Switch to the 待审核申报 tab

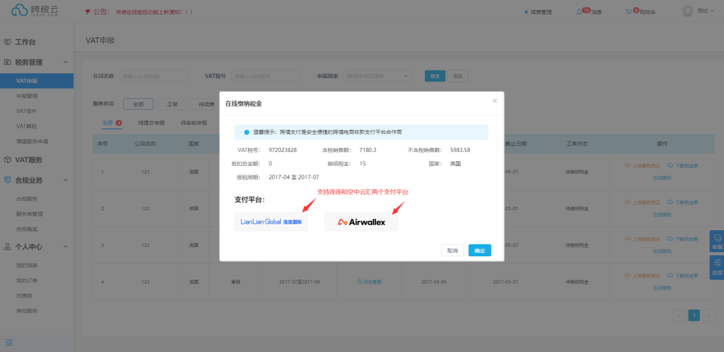coord(194,123)
